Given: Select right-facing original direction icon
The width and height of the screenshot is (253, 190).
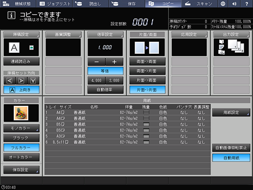Looking at the screenshot, I should click(22, 80).
